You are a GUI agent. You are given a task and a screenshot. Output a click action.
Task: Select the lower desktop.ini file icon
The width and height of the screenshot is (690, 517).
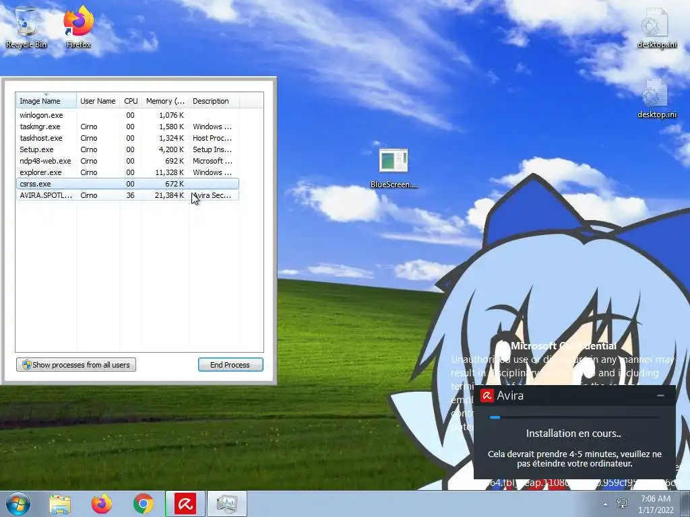tap(656, 98)
